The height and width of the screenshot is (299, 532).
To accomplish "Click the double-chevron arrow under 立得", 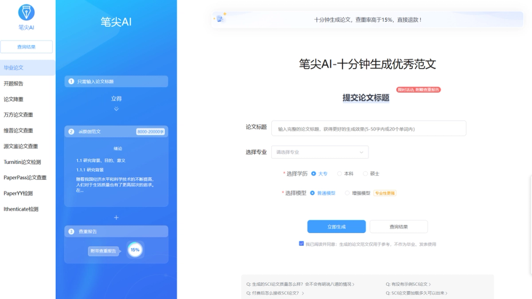I will (x=117, y=109).
